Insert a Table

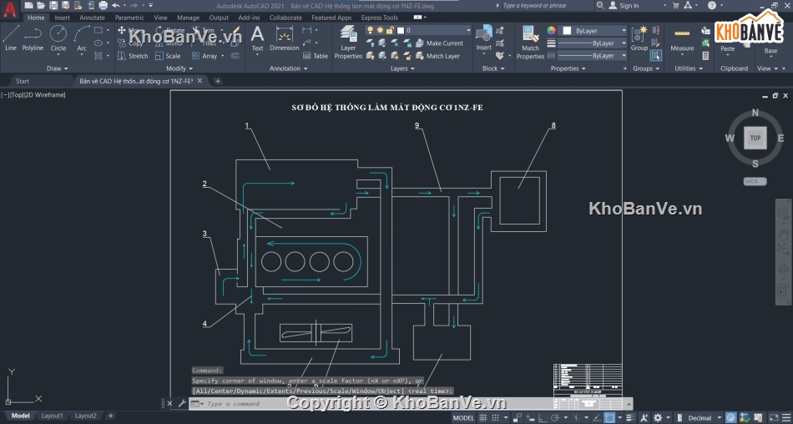coord(315,56)
